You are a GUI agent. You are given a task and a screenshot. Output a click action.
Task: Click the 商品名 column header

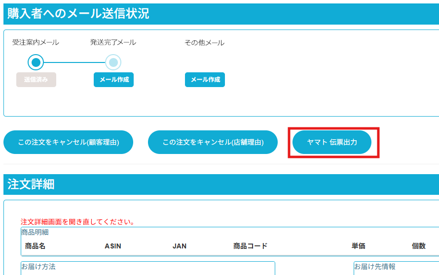pos(35,246)
